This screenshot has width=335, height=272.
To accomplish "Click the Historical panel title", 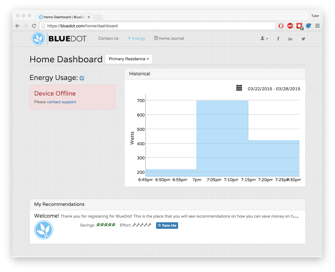I will click(140, 74).
